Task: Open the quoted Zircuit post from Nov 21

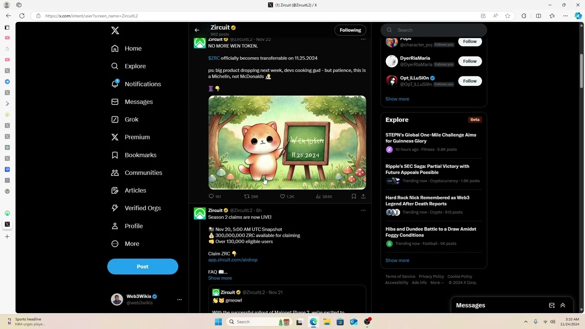Action: (287, 300)
